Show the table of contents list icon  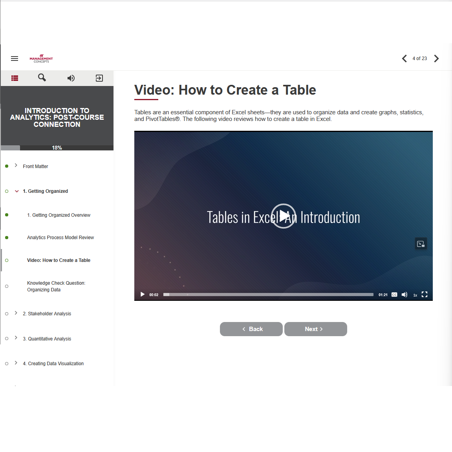click(x=15, y=78)
